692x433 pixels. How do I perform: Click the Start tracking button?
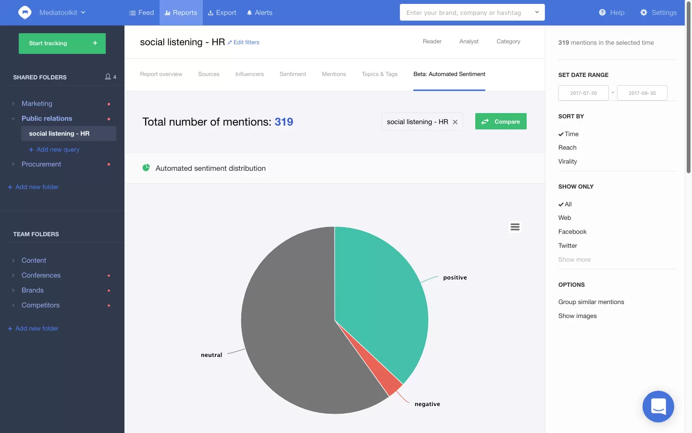[62, 43]
